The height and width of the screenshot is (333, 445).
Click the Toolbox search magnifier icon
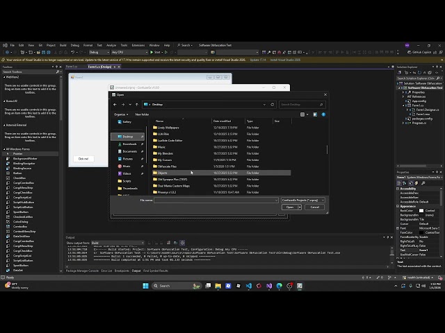point(58,72)
